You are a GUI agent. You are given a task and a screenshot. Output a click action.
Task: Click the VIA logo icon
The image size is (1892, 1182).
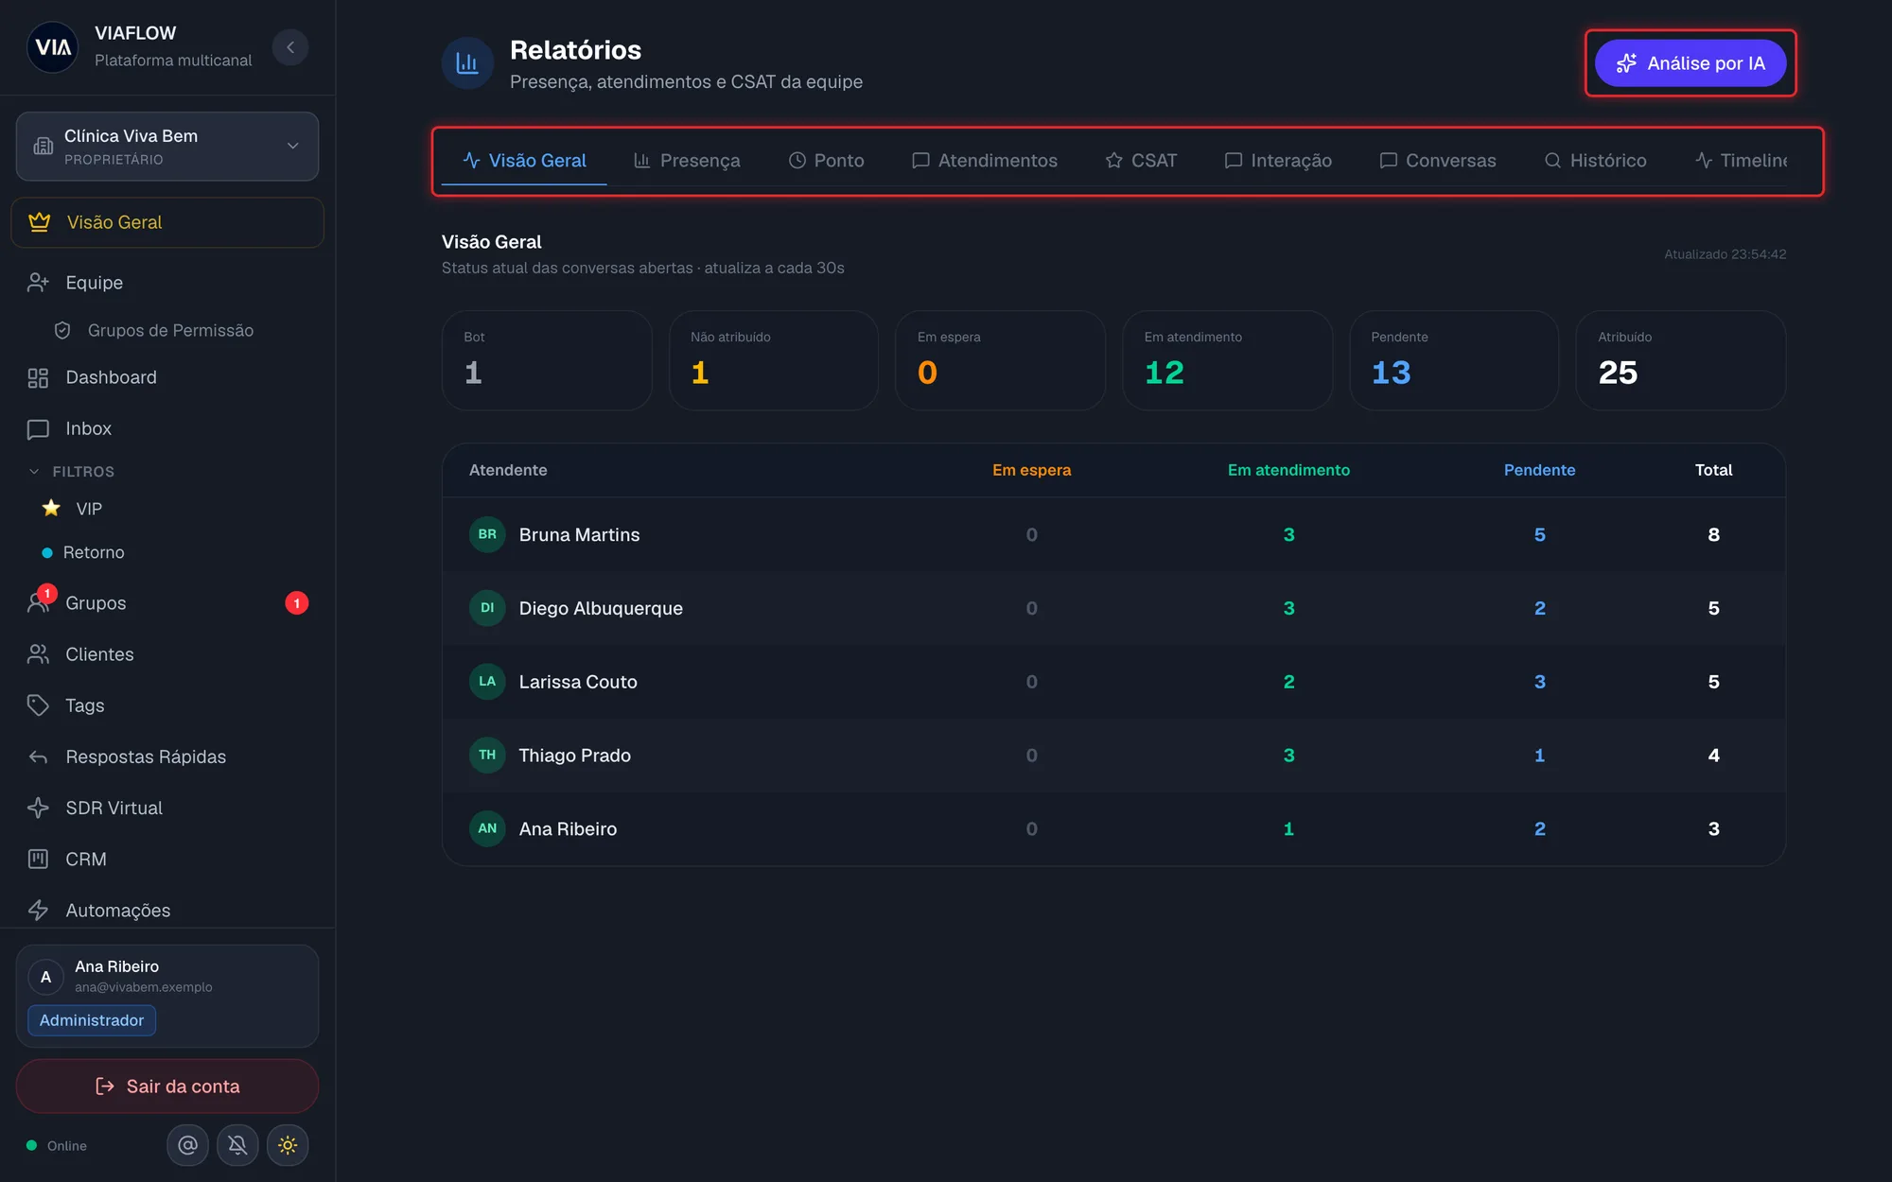53,47
